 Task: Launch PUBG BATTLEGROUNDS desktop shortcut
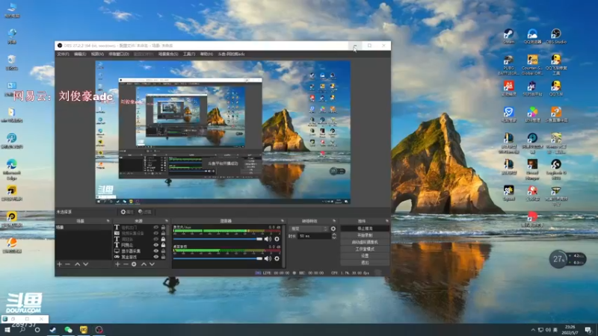(508, 65)
